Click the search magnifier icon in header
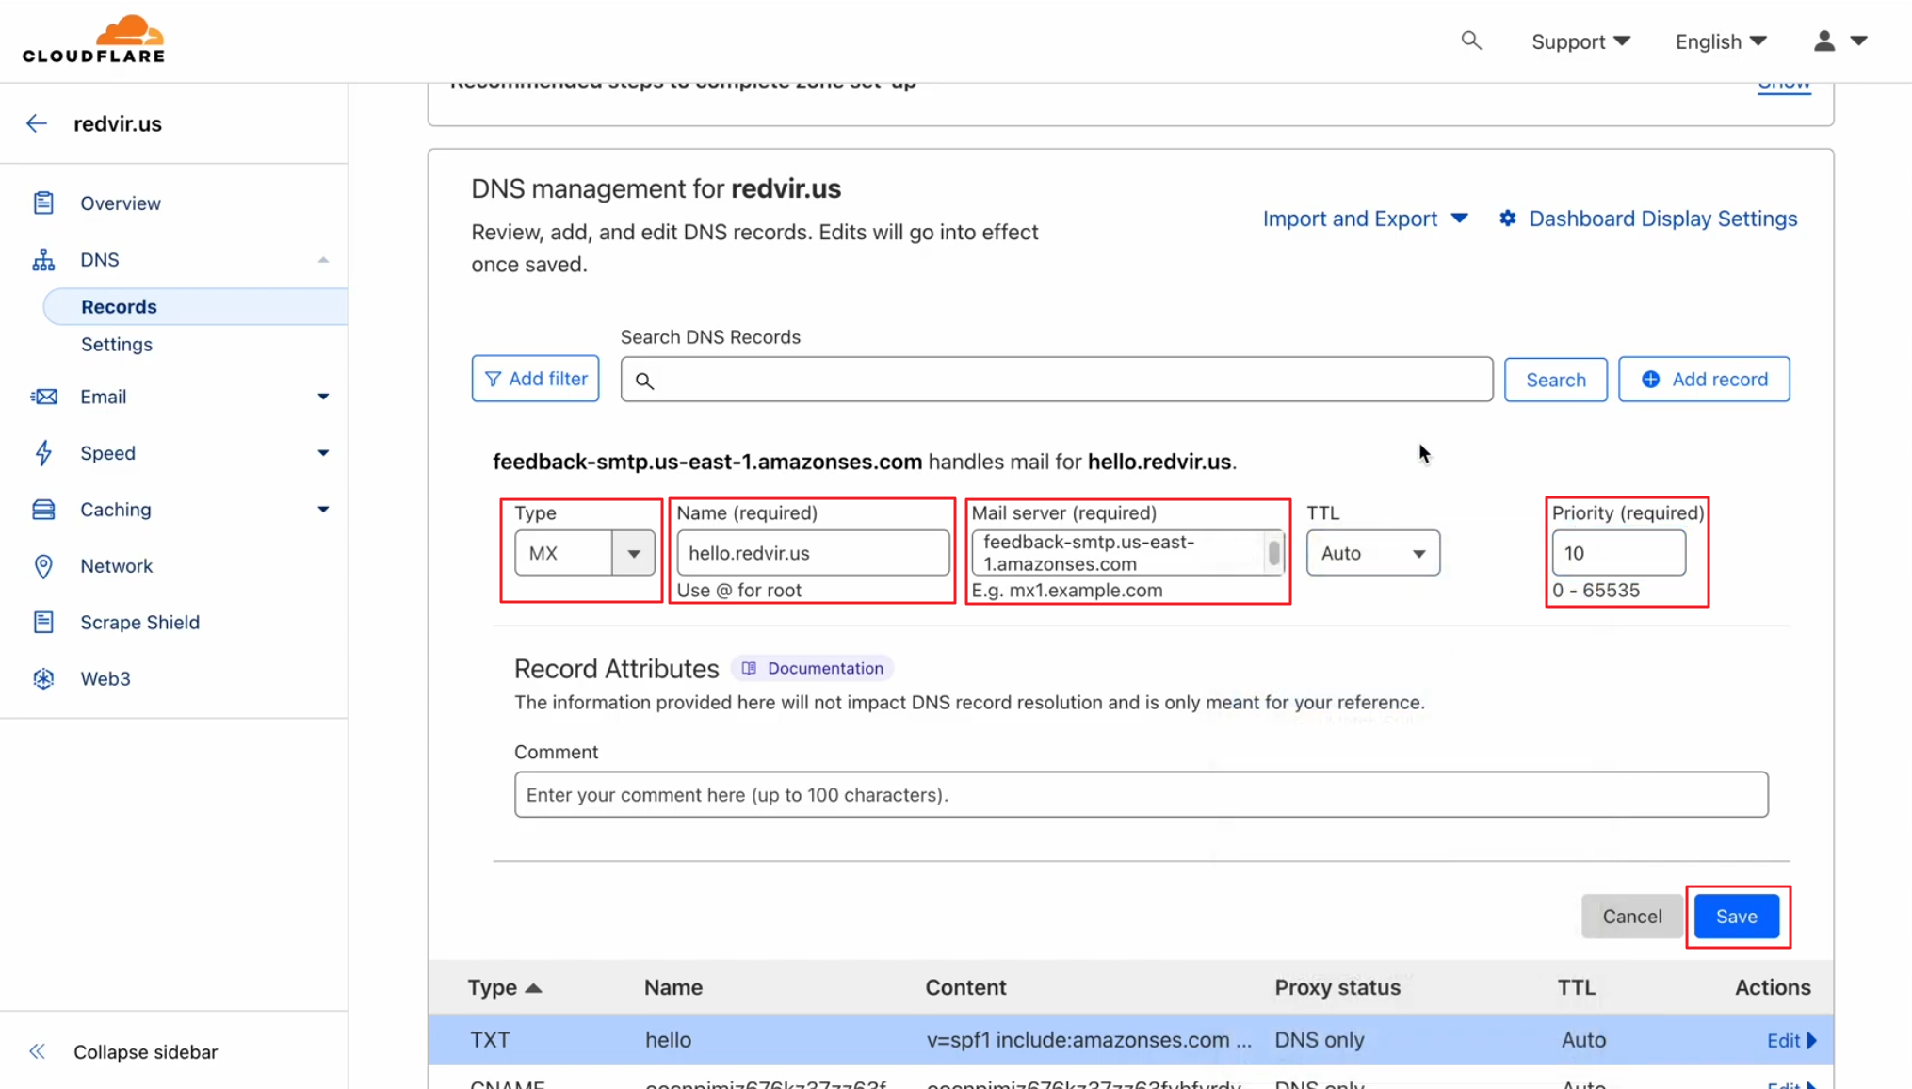Screen dimensions: 1912x1089 (1470, 41)
